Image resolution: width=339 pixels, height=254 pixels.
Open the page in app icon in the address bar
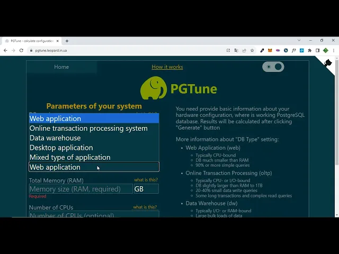tap(228, 50)
